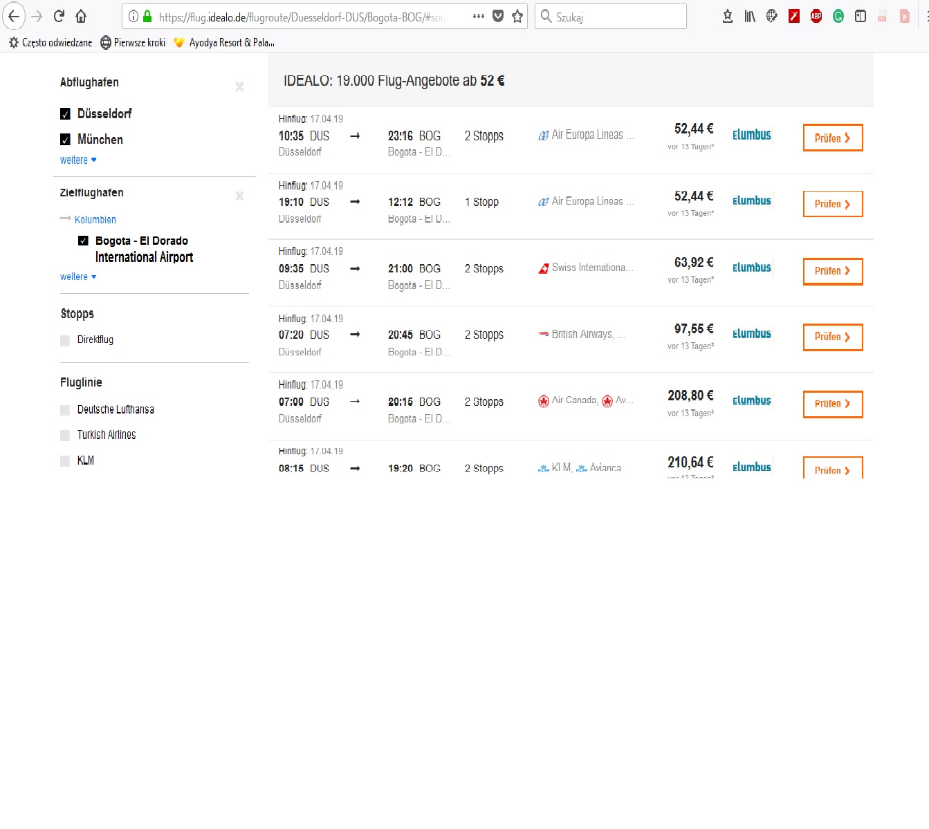Go back with the browser back arrow
Image resolution: width=929 pixels, height=829 pixels.
point(14,17)
